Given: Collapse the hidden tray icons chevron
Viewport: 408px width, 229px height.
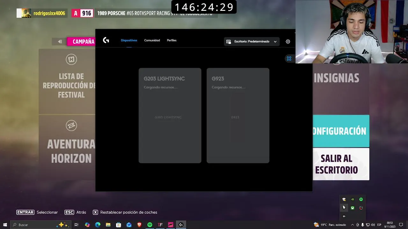Looking at the screenshot, I should (x=352, y=225).
